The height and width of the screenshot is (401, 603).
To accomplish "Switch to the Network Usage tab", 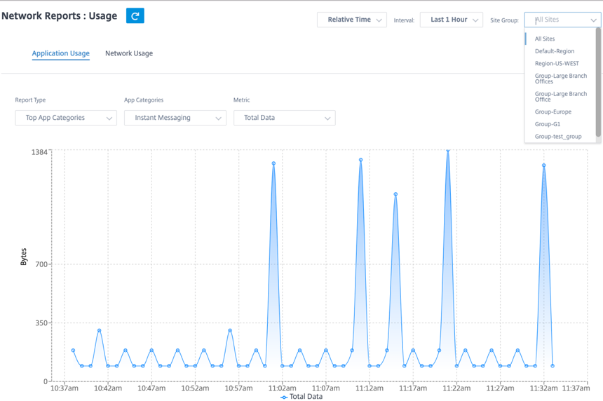I will 129,53.
